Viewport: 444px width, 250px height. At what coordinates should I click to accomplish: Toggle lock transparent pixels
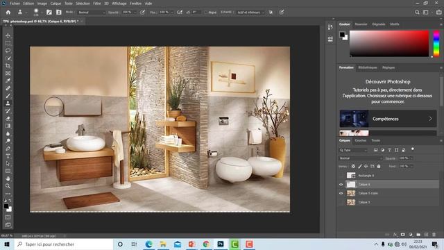coord(353,166)
